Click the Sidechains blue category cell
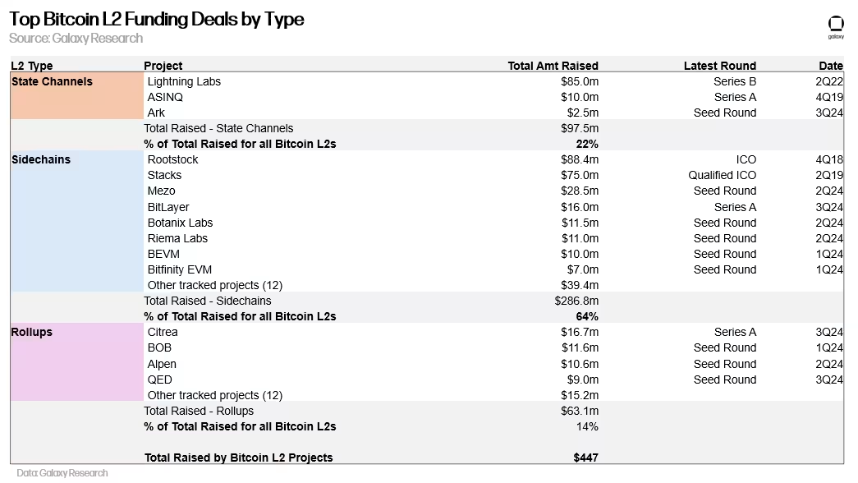 76,222
